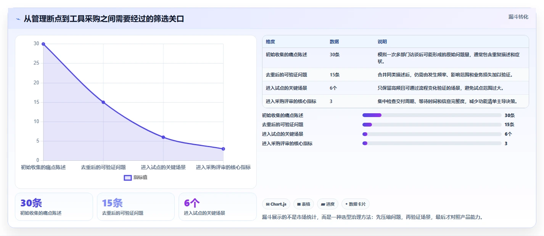544x236 pixels.
Task: Click the 15条 stat card
Action: (136, 207)
